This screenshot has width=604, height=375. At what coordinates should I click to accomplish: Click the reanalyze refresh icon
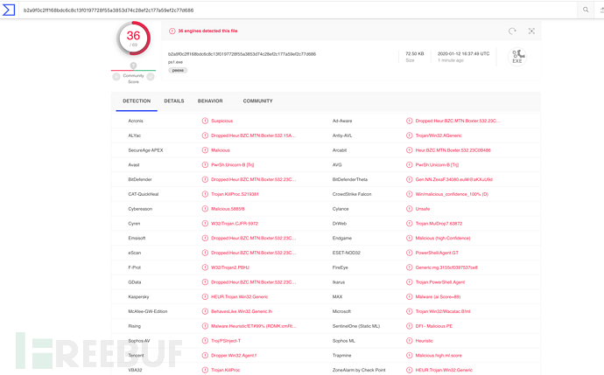[512, 31]
